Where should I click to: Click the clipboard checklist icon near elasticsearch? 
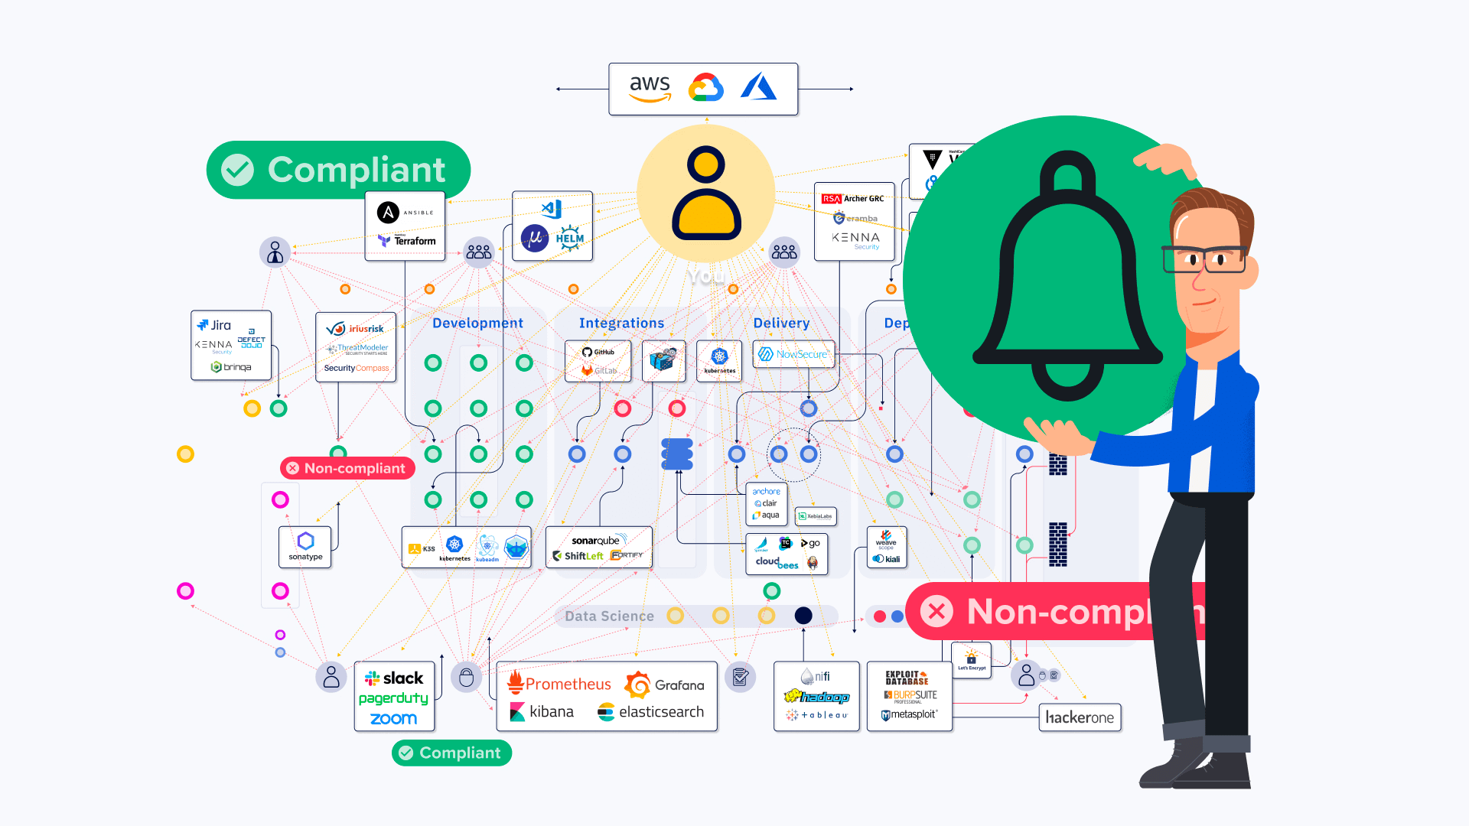pyautogui.click(x=740, y=677)
